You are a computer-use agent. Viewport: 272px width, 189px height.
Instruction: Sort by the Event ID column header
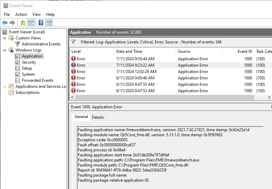[x=238, y=51]
